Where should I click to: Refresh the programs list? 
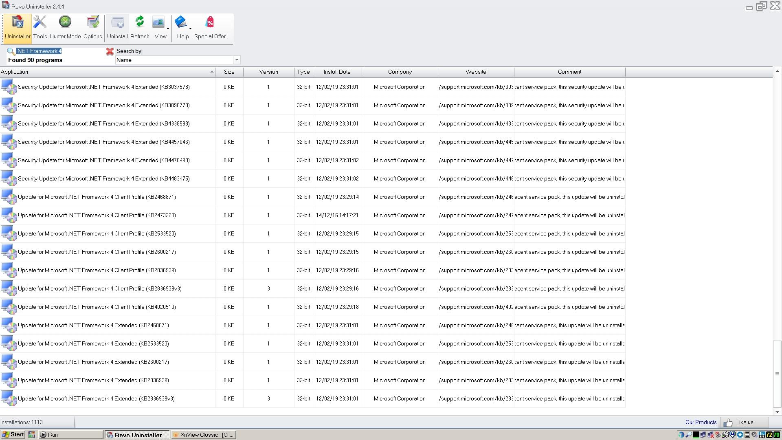click(x=140, y=28)
